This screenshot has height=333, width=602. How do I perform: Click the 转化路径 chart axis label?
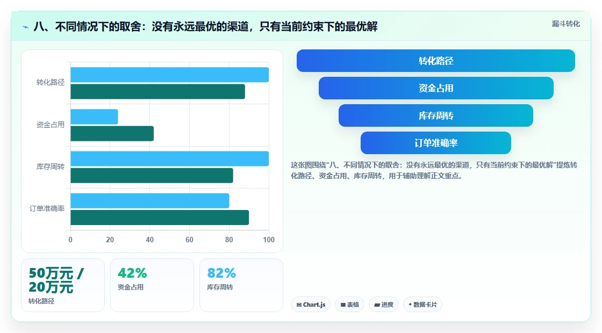pyautogui.click(x=51, y=83)
